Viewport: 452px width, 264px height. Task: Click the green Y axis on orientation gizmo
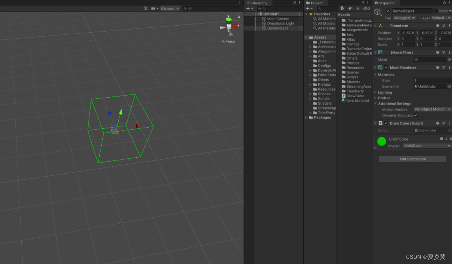(229, 20)
